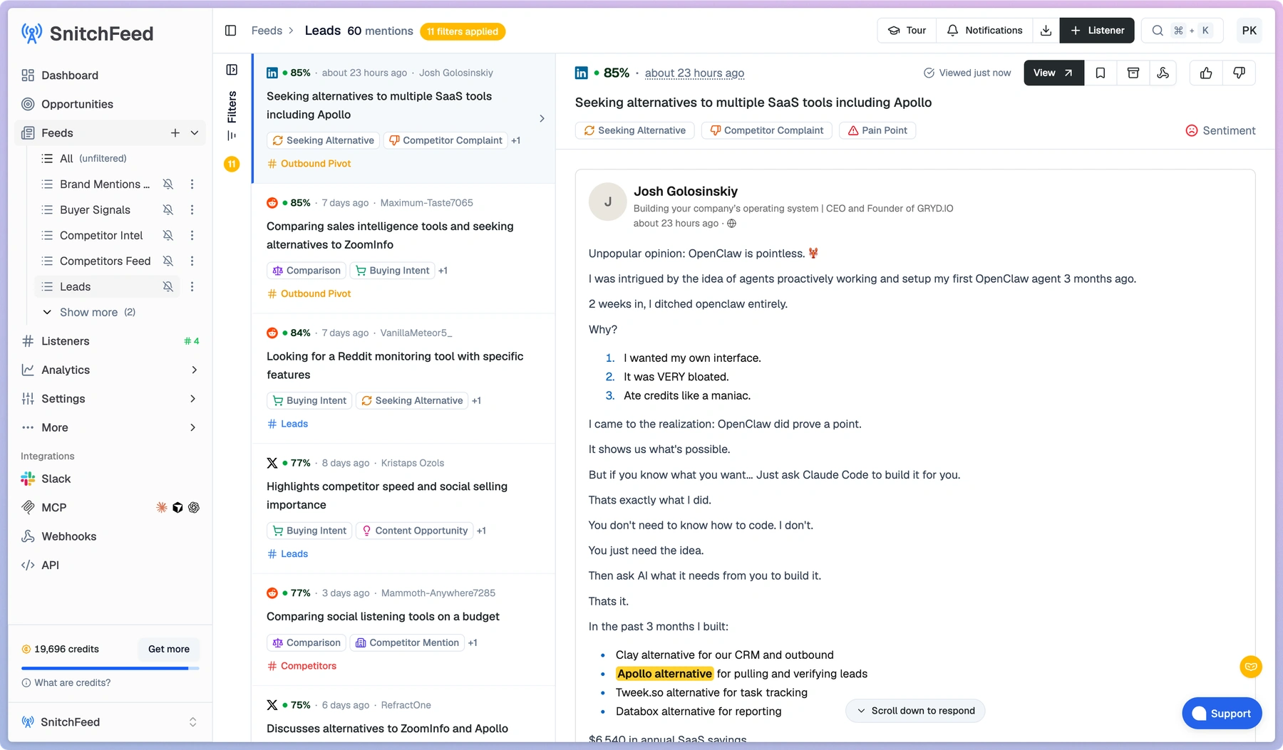Screen dimensions: 1283x750
Task: Click the credits usage progress bar
Action: (110, 668)
